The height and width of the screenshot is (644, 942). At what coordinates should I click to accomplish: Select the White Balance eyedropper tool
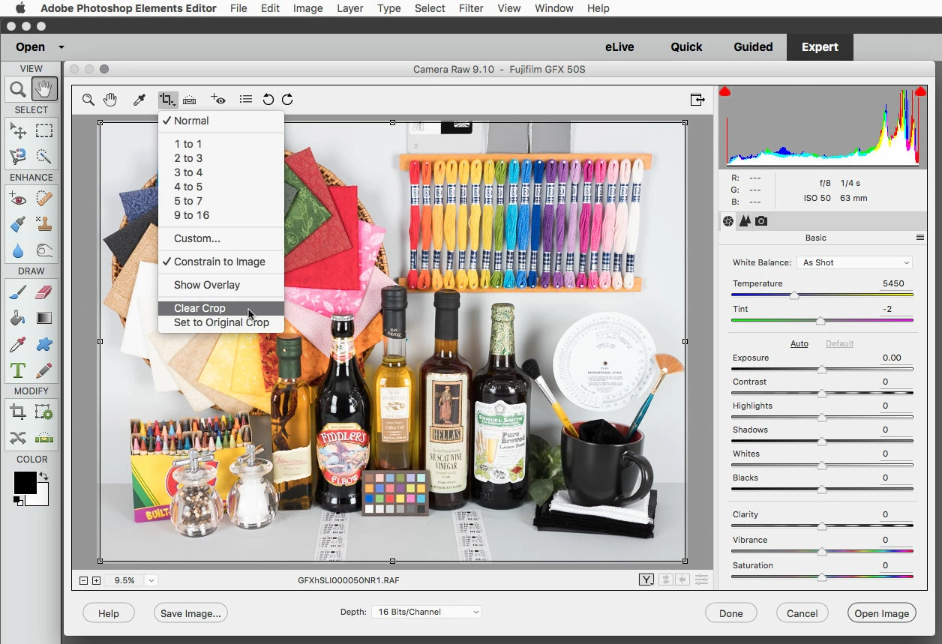pyautogui.click(x=139, y=100)
